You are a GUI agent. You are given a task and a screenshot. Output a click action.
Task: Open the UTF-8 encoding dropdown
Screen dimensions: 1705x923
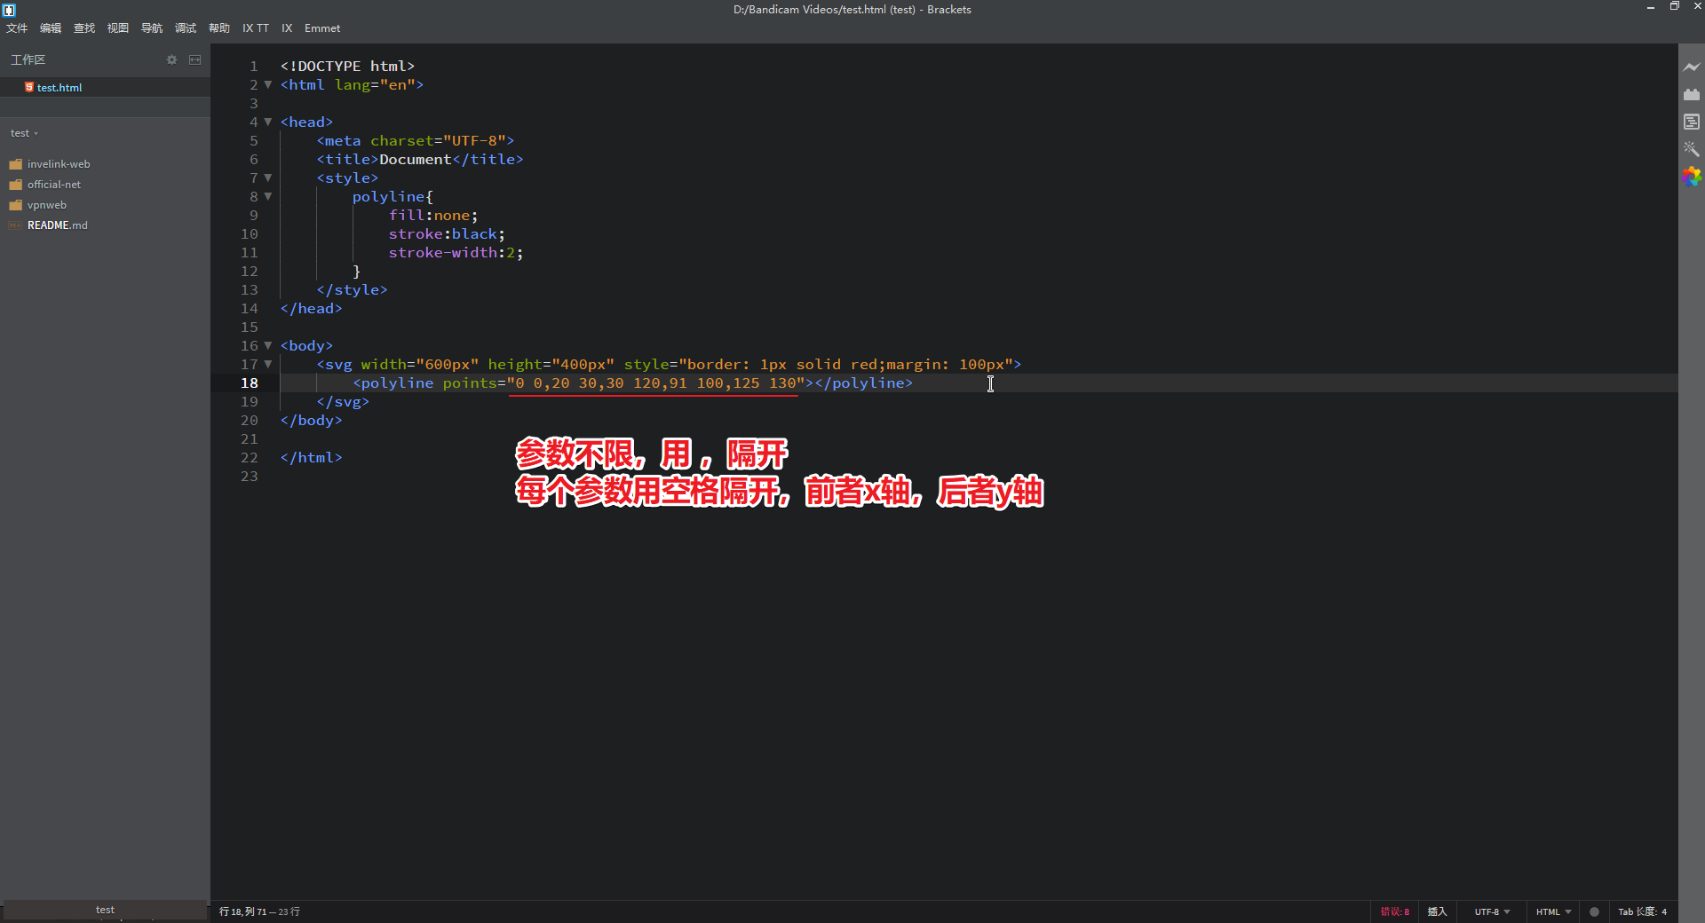[1492, 911]
